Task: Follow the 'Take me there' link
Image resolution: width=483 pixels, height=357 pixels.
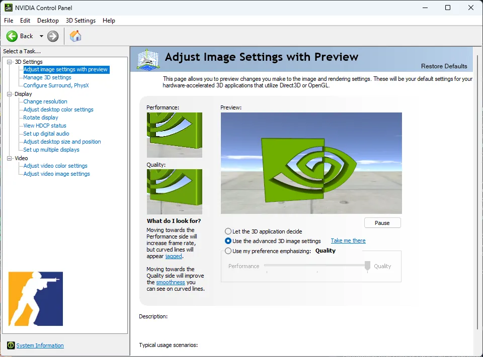Action: tap(348, 241)
